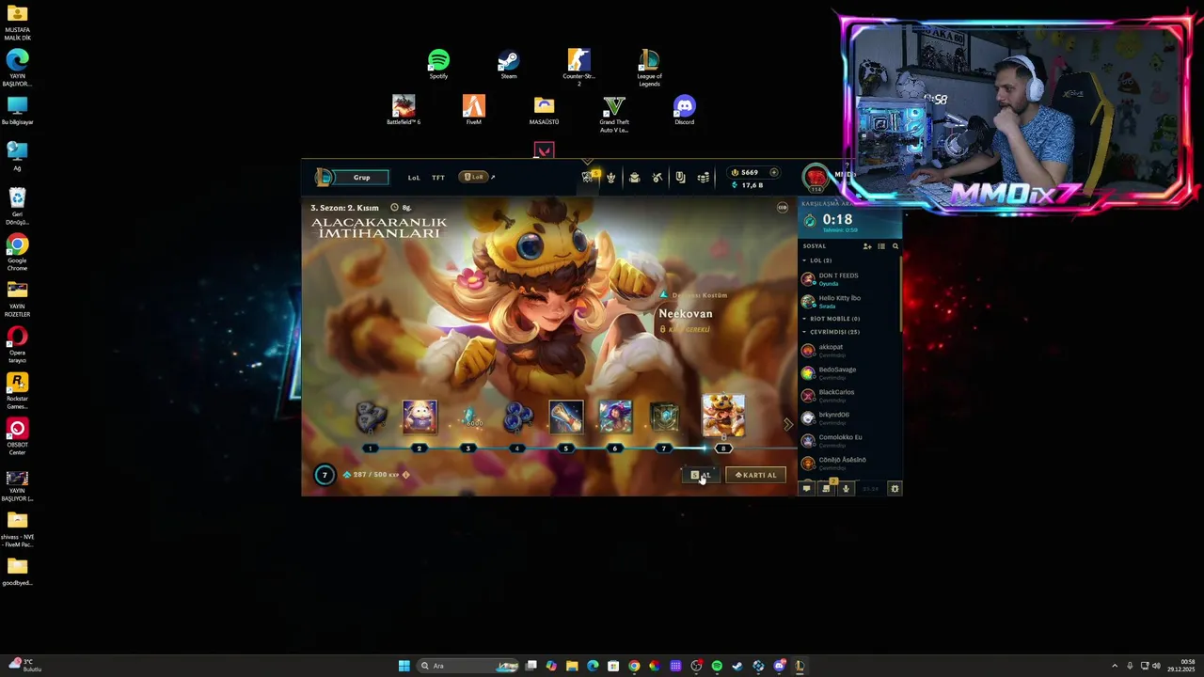Switch to the TFT tab
The width and height of the screenshot is (1204, 677).
[x=438, y=177]
